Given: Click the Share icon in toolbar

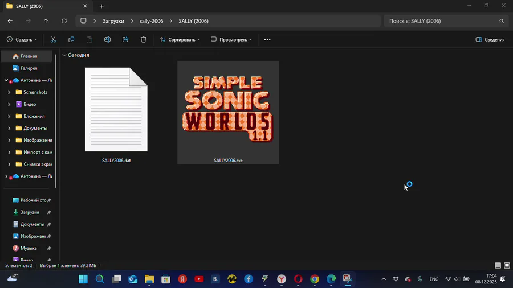Looking at the screenshot, I should [125, 39].
